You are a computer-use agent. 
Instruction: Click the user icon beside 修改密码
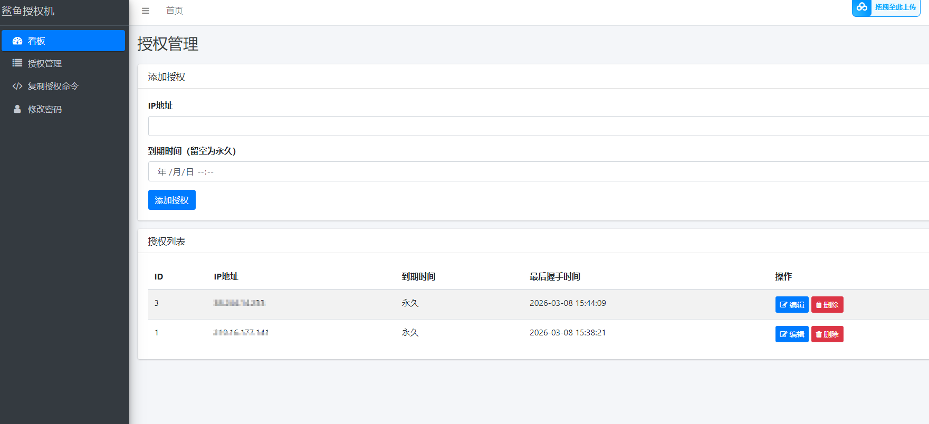coord(17,109)
